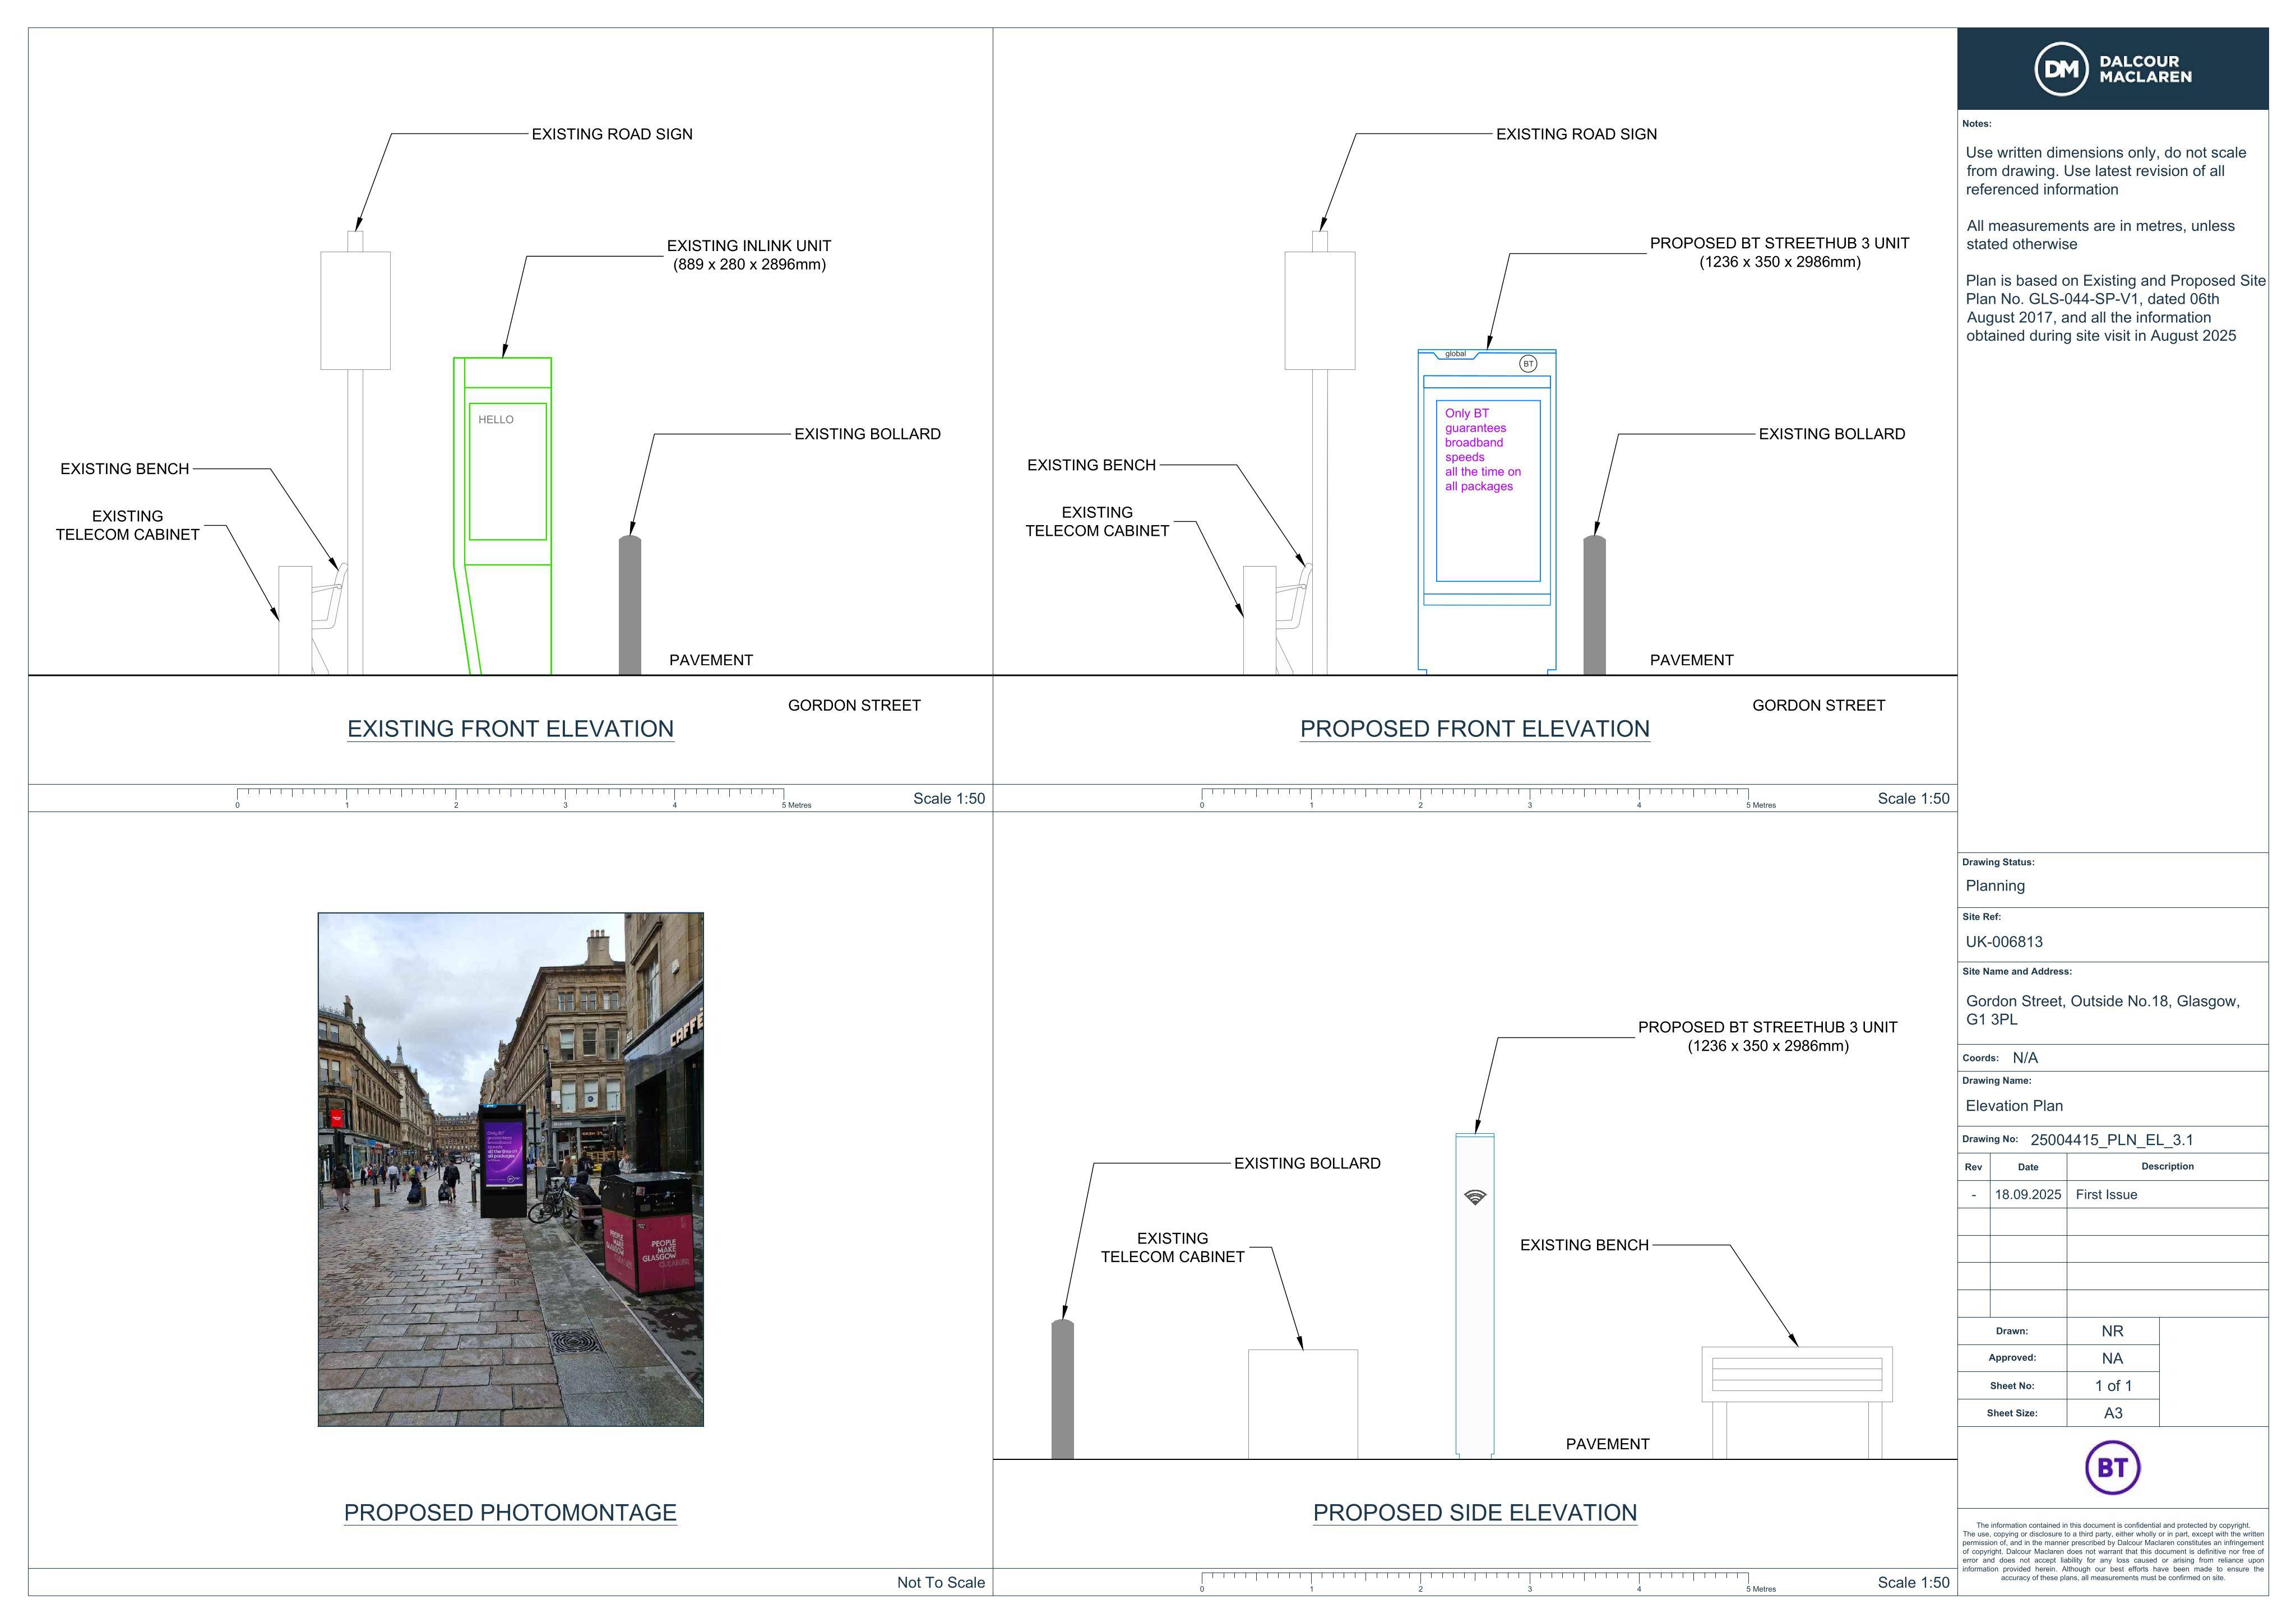
Task: Click the Sheet Size value 'A3'
Action: pyautogui.click(x=2113, y=1413)
